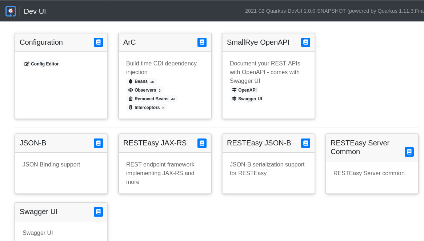This screenshot has height=241, width=424.
Task: Click the Observers count badge 0
Action: [160, 91]
